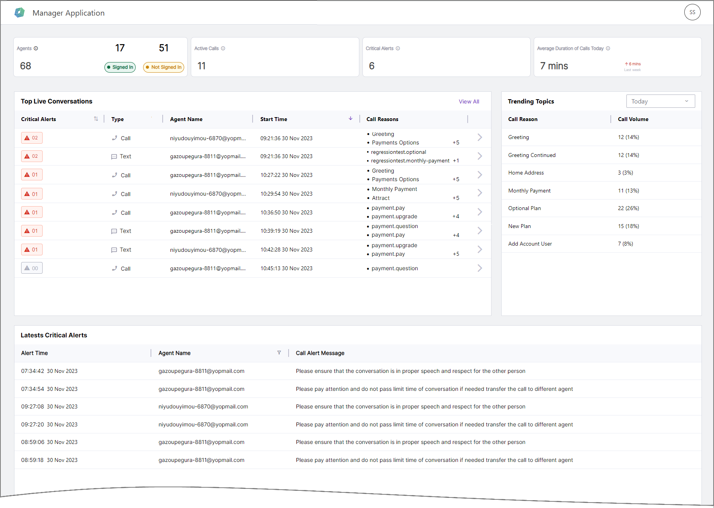Image resolution: width=714 pixels, height=508 pixels.
Task: Click the 01 alert badge at 10:39:19
Action: point(32,231)
